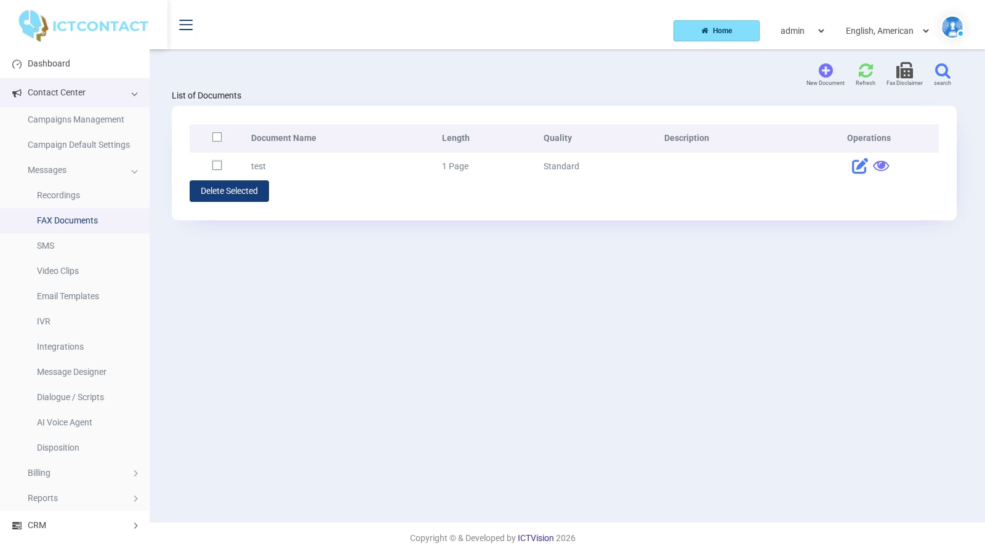Collapse the Messages submenu chevron
Viewport: 985px width, 554px height.
pos(134,171)
